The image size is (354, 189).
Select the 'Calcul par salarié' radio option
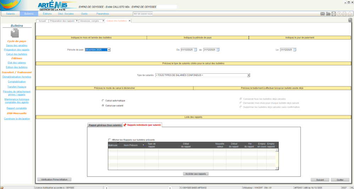pos(103,105)
